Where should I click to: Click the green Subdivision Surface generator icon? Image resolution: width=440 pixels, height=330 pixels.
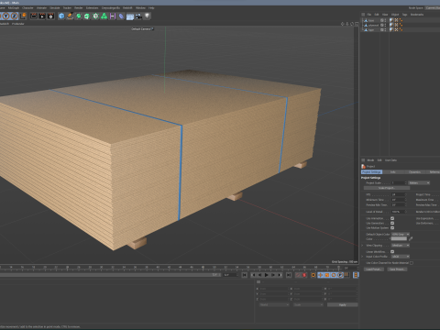click(x=79, y=16)
